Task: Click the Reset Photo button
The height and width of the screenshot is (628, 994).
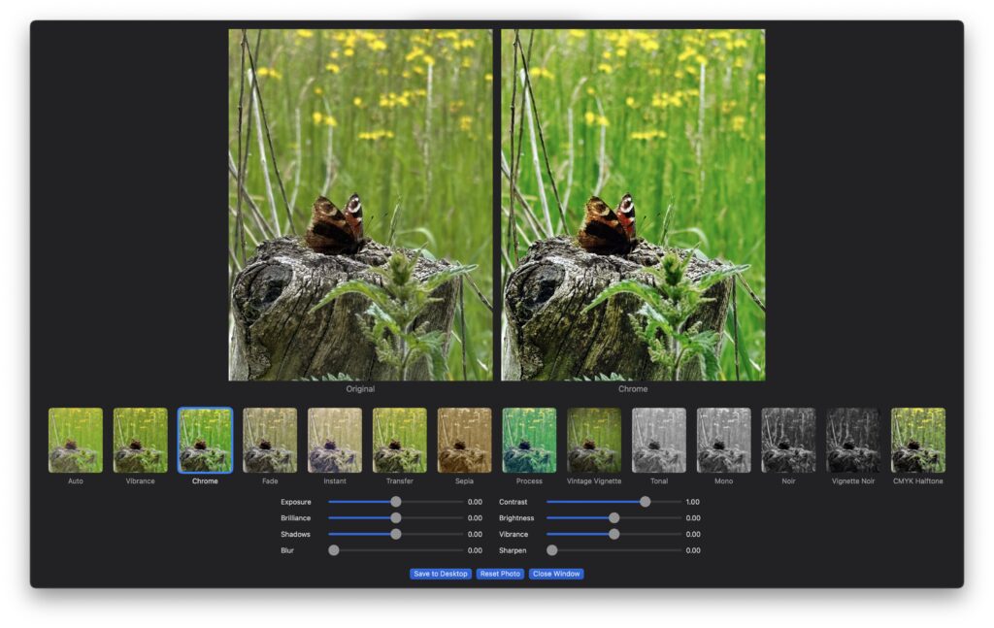Action: point(500,574)
